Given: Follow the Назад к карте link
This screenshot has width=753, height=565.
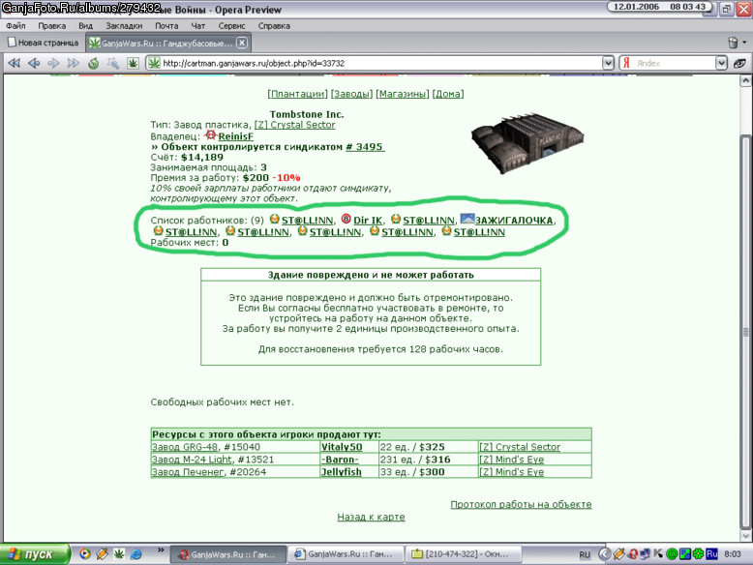Looking at the screenshot, I should 372,517.
